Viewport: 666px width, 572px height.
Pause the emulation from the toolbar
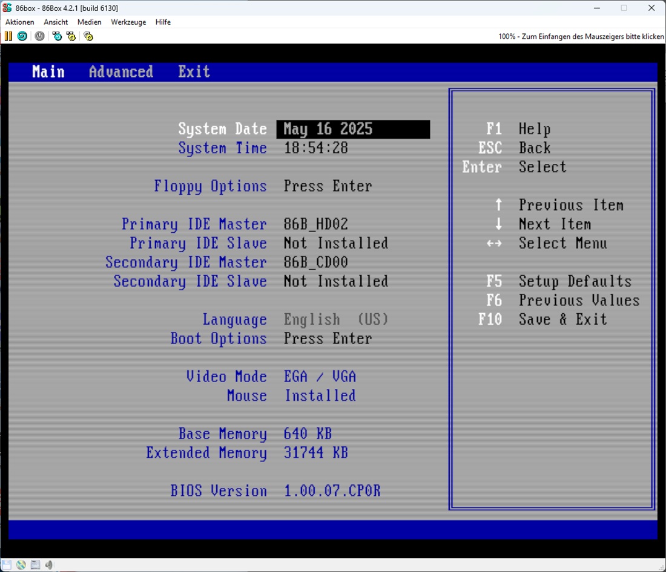[8, 36]
